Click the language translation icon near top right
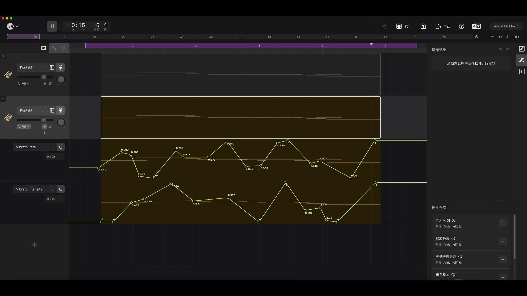 coord(476,26)
